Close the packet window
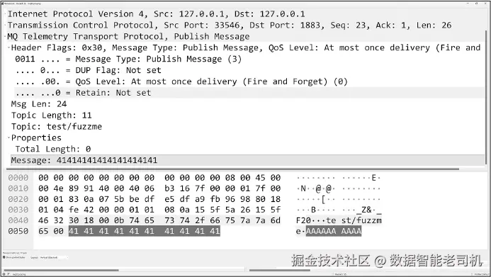491x277 pixels. [x=485, y=3]
